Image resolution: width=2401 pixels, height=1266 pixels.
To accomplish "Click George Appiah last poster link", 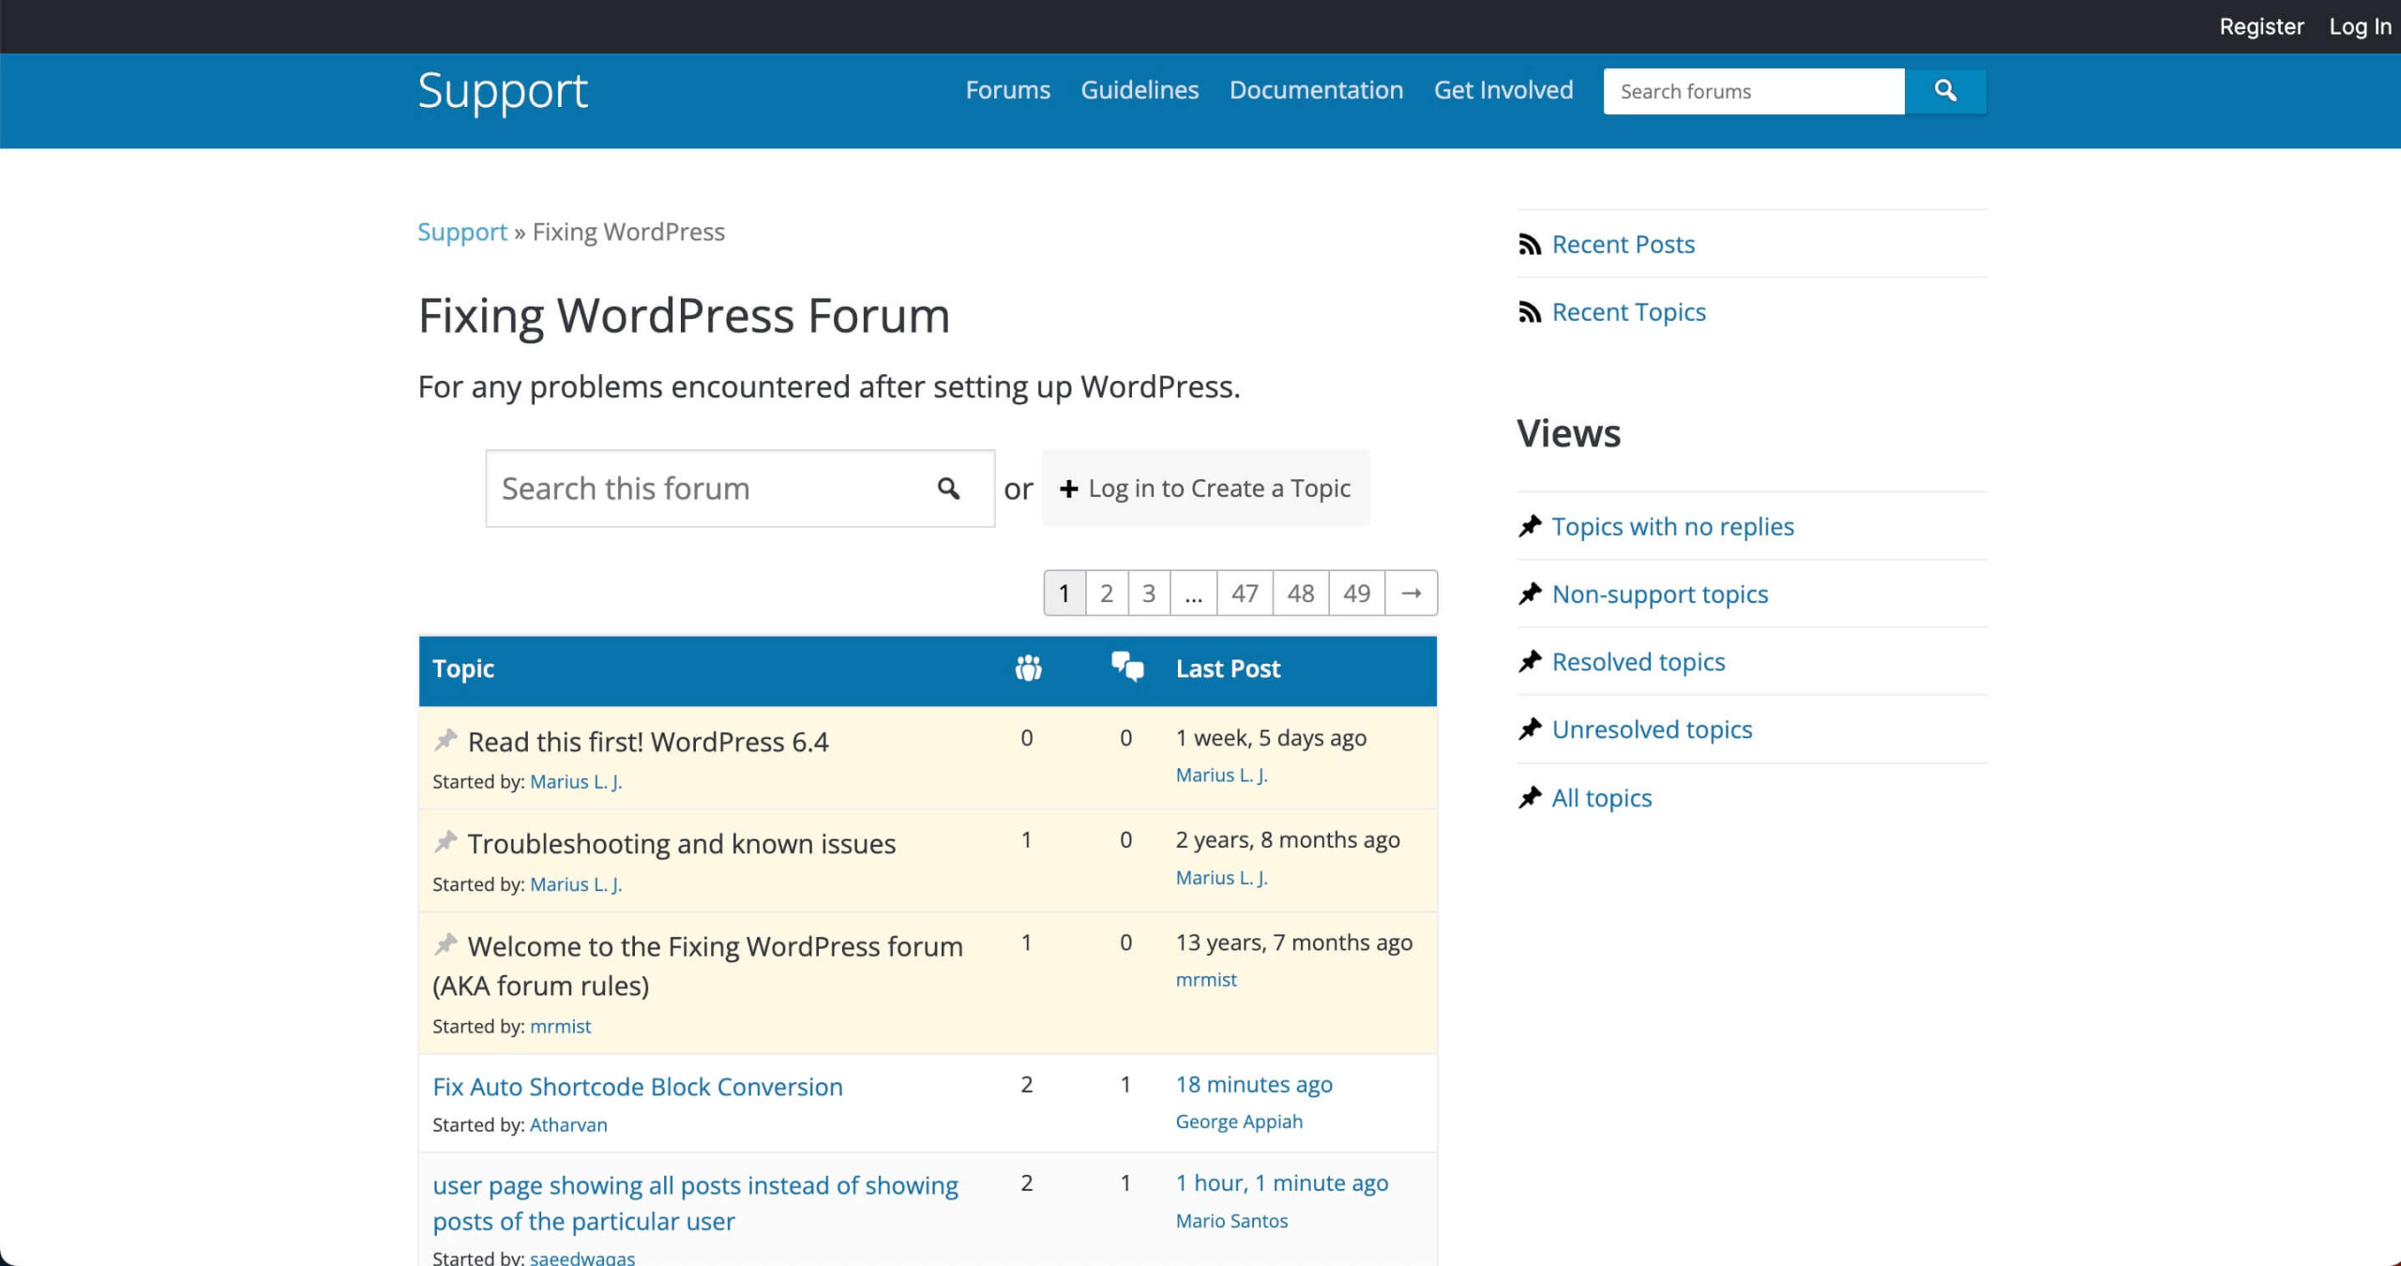I will pyautogui.click(x=1239, y=1122).
